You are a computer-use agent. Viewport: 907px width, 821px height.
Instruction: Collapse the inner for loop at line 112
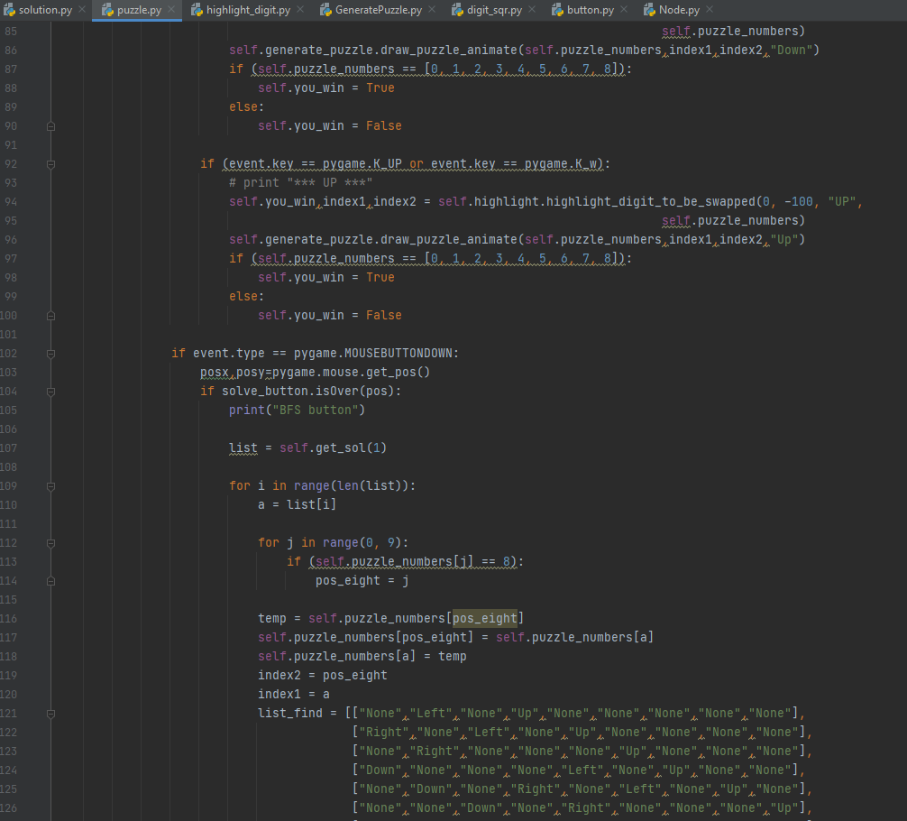51,542
